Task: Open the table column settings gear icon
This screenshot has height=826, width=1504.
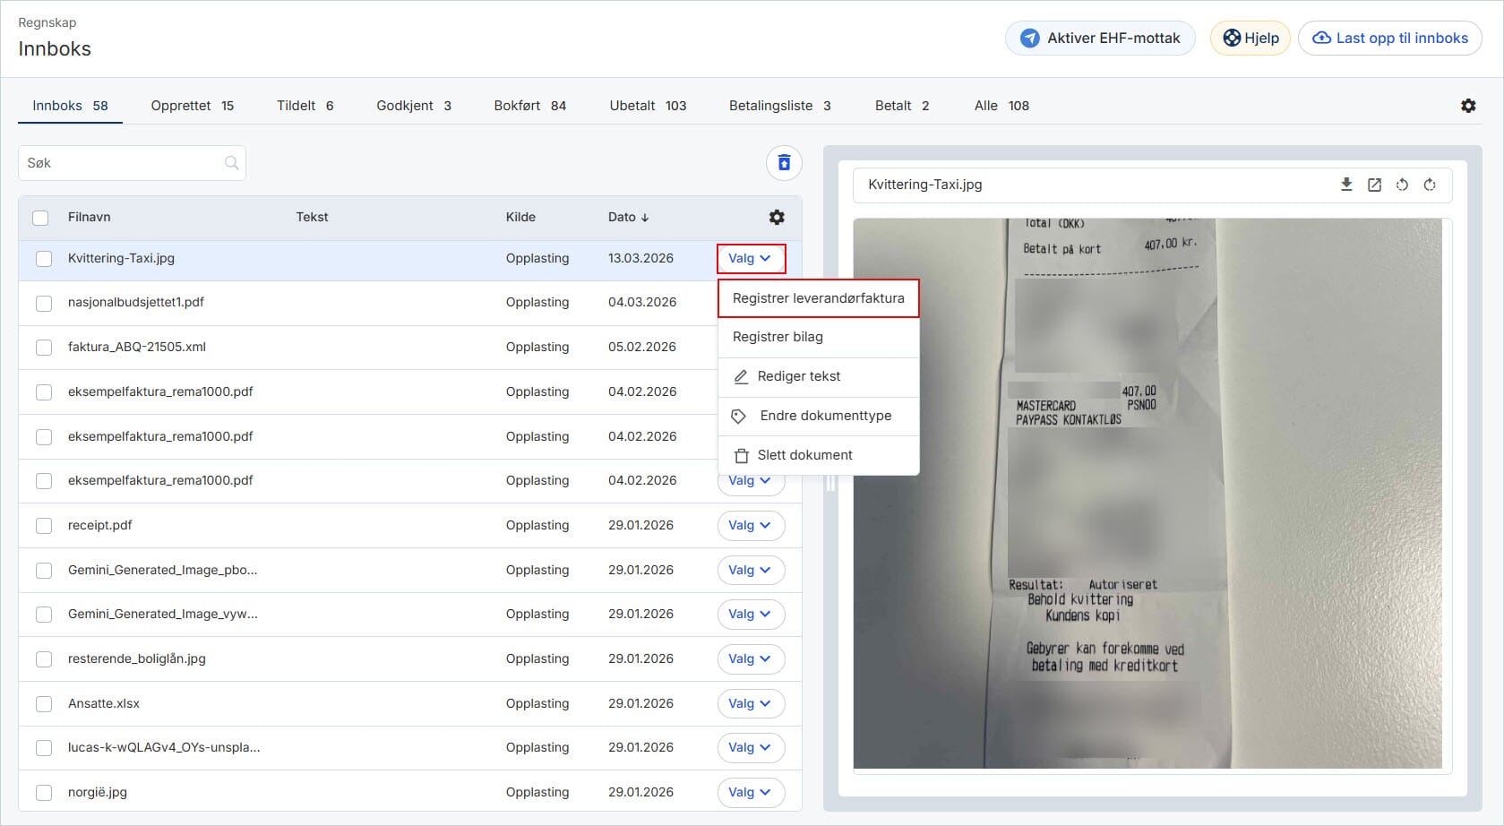Action: pyautogui.click(x=777, y=217)
